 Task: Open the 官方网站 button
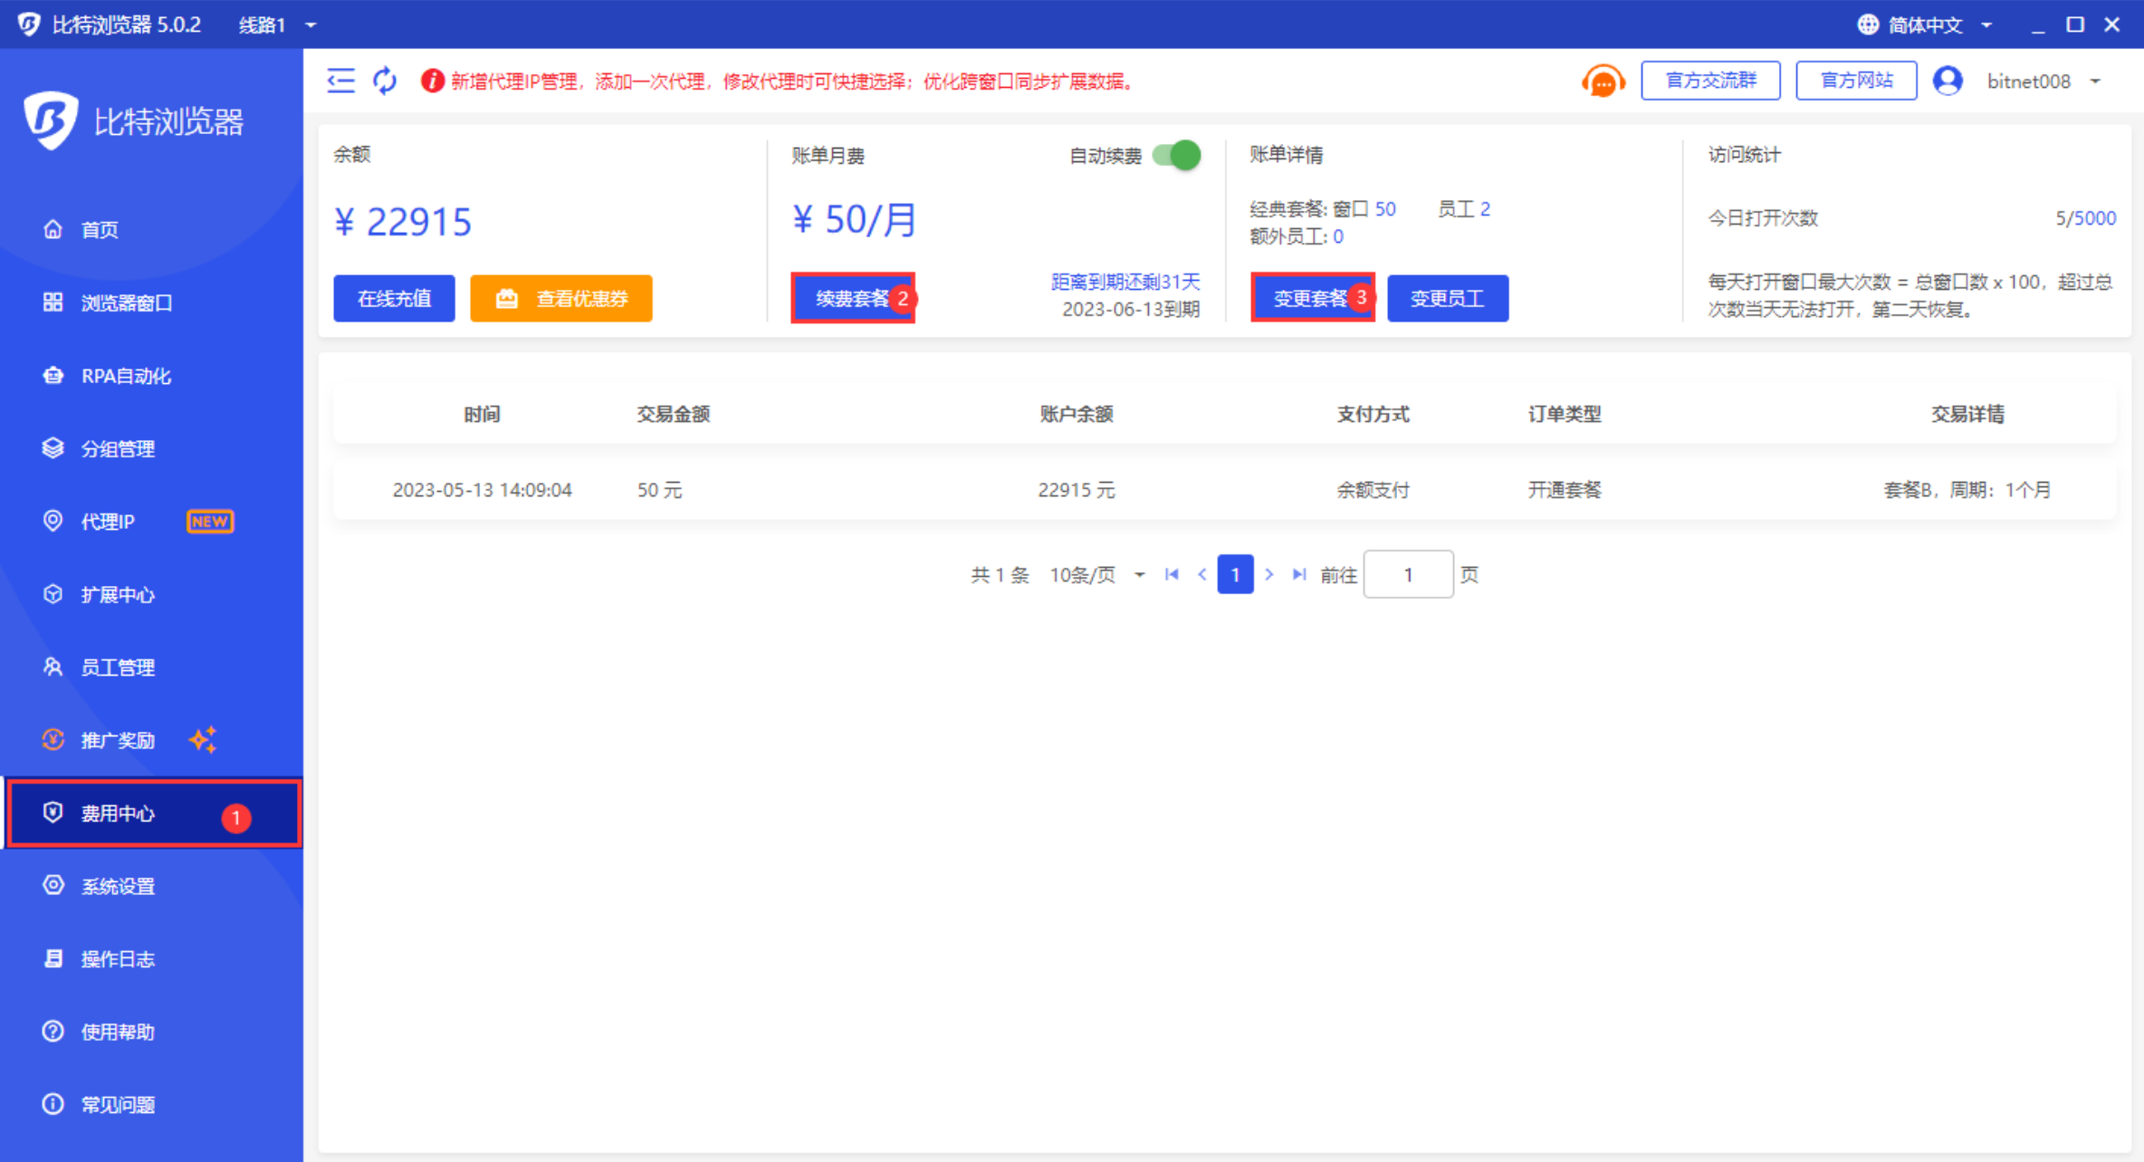point(1856,81)
